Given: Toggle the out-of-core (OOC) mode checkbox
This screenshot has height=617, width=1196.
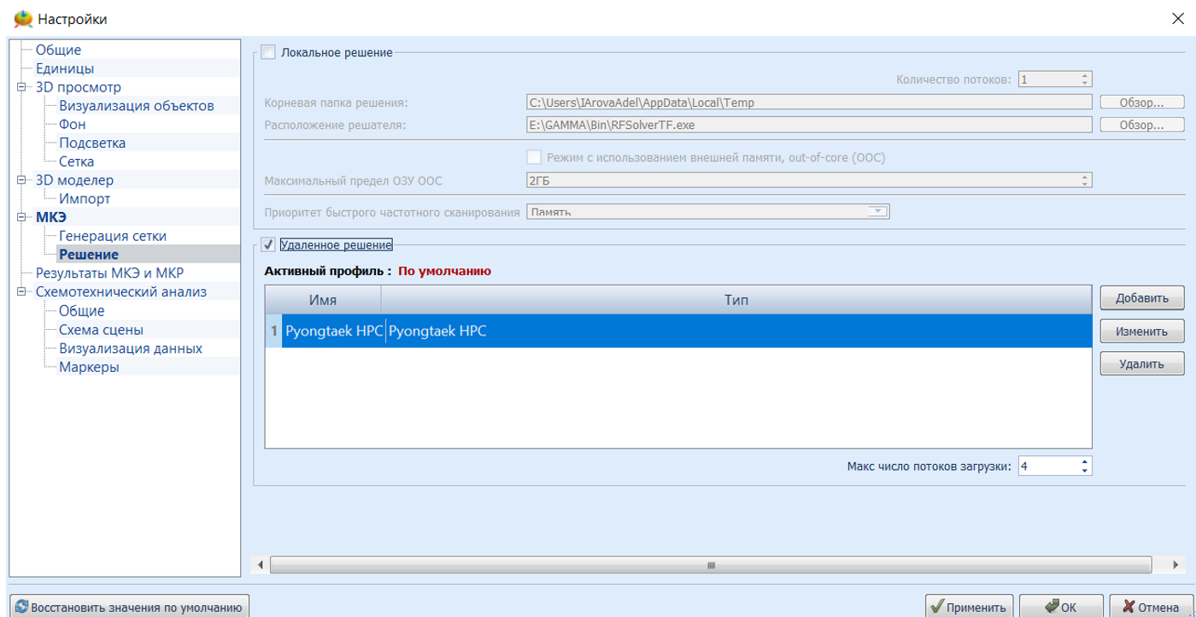Looking at the screenshot, I should tap(534, 158).
